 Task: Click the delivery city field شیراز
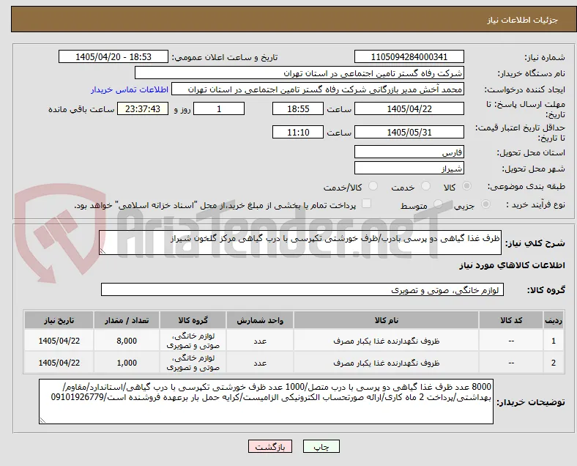coord(409,168)
